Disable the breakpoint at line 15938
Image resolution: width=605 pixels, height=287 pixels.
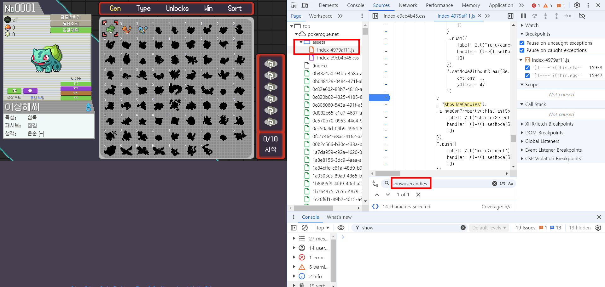tap(527, 68)
